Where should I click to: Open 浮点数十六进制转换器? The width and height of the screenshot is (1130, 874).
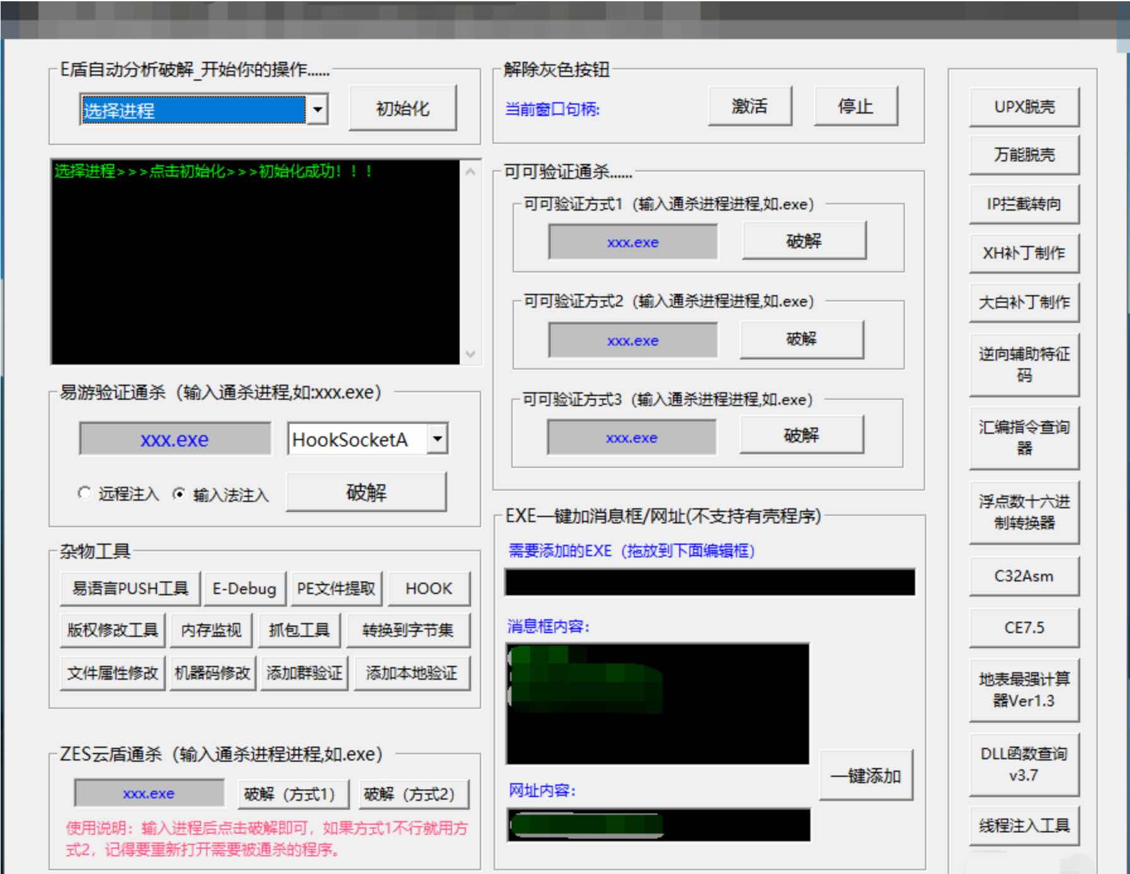1024,512
